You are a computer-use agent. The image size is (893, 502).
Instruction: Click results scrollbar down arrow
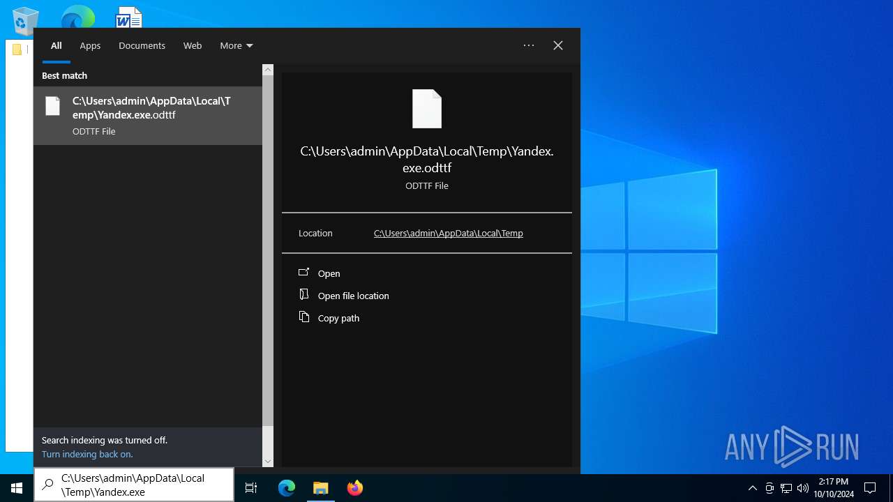268,461
